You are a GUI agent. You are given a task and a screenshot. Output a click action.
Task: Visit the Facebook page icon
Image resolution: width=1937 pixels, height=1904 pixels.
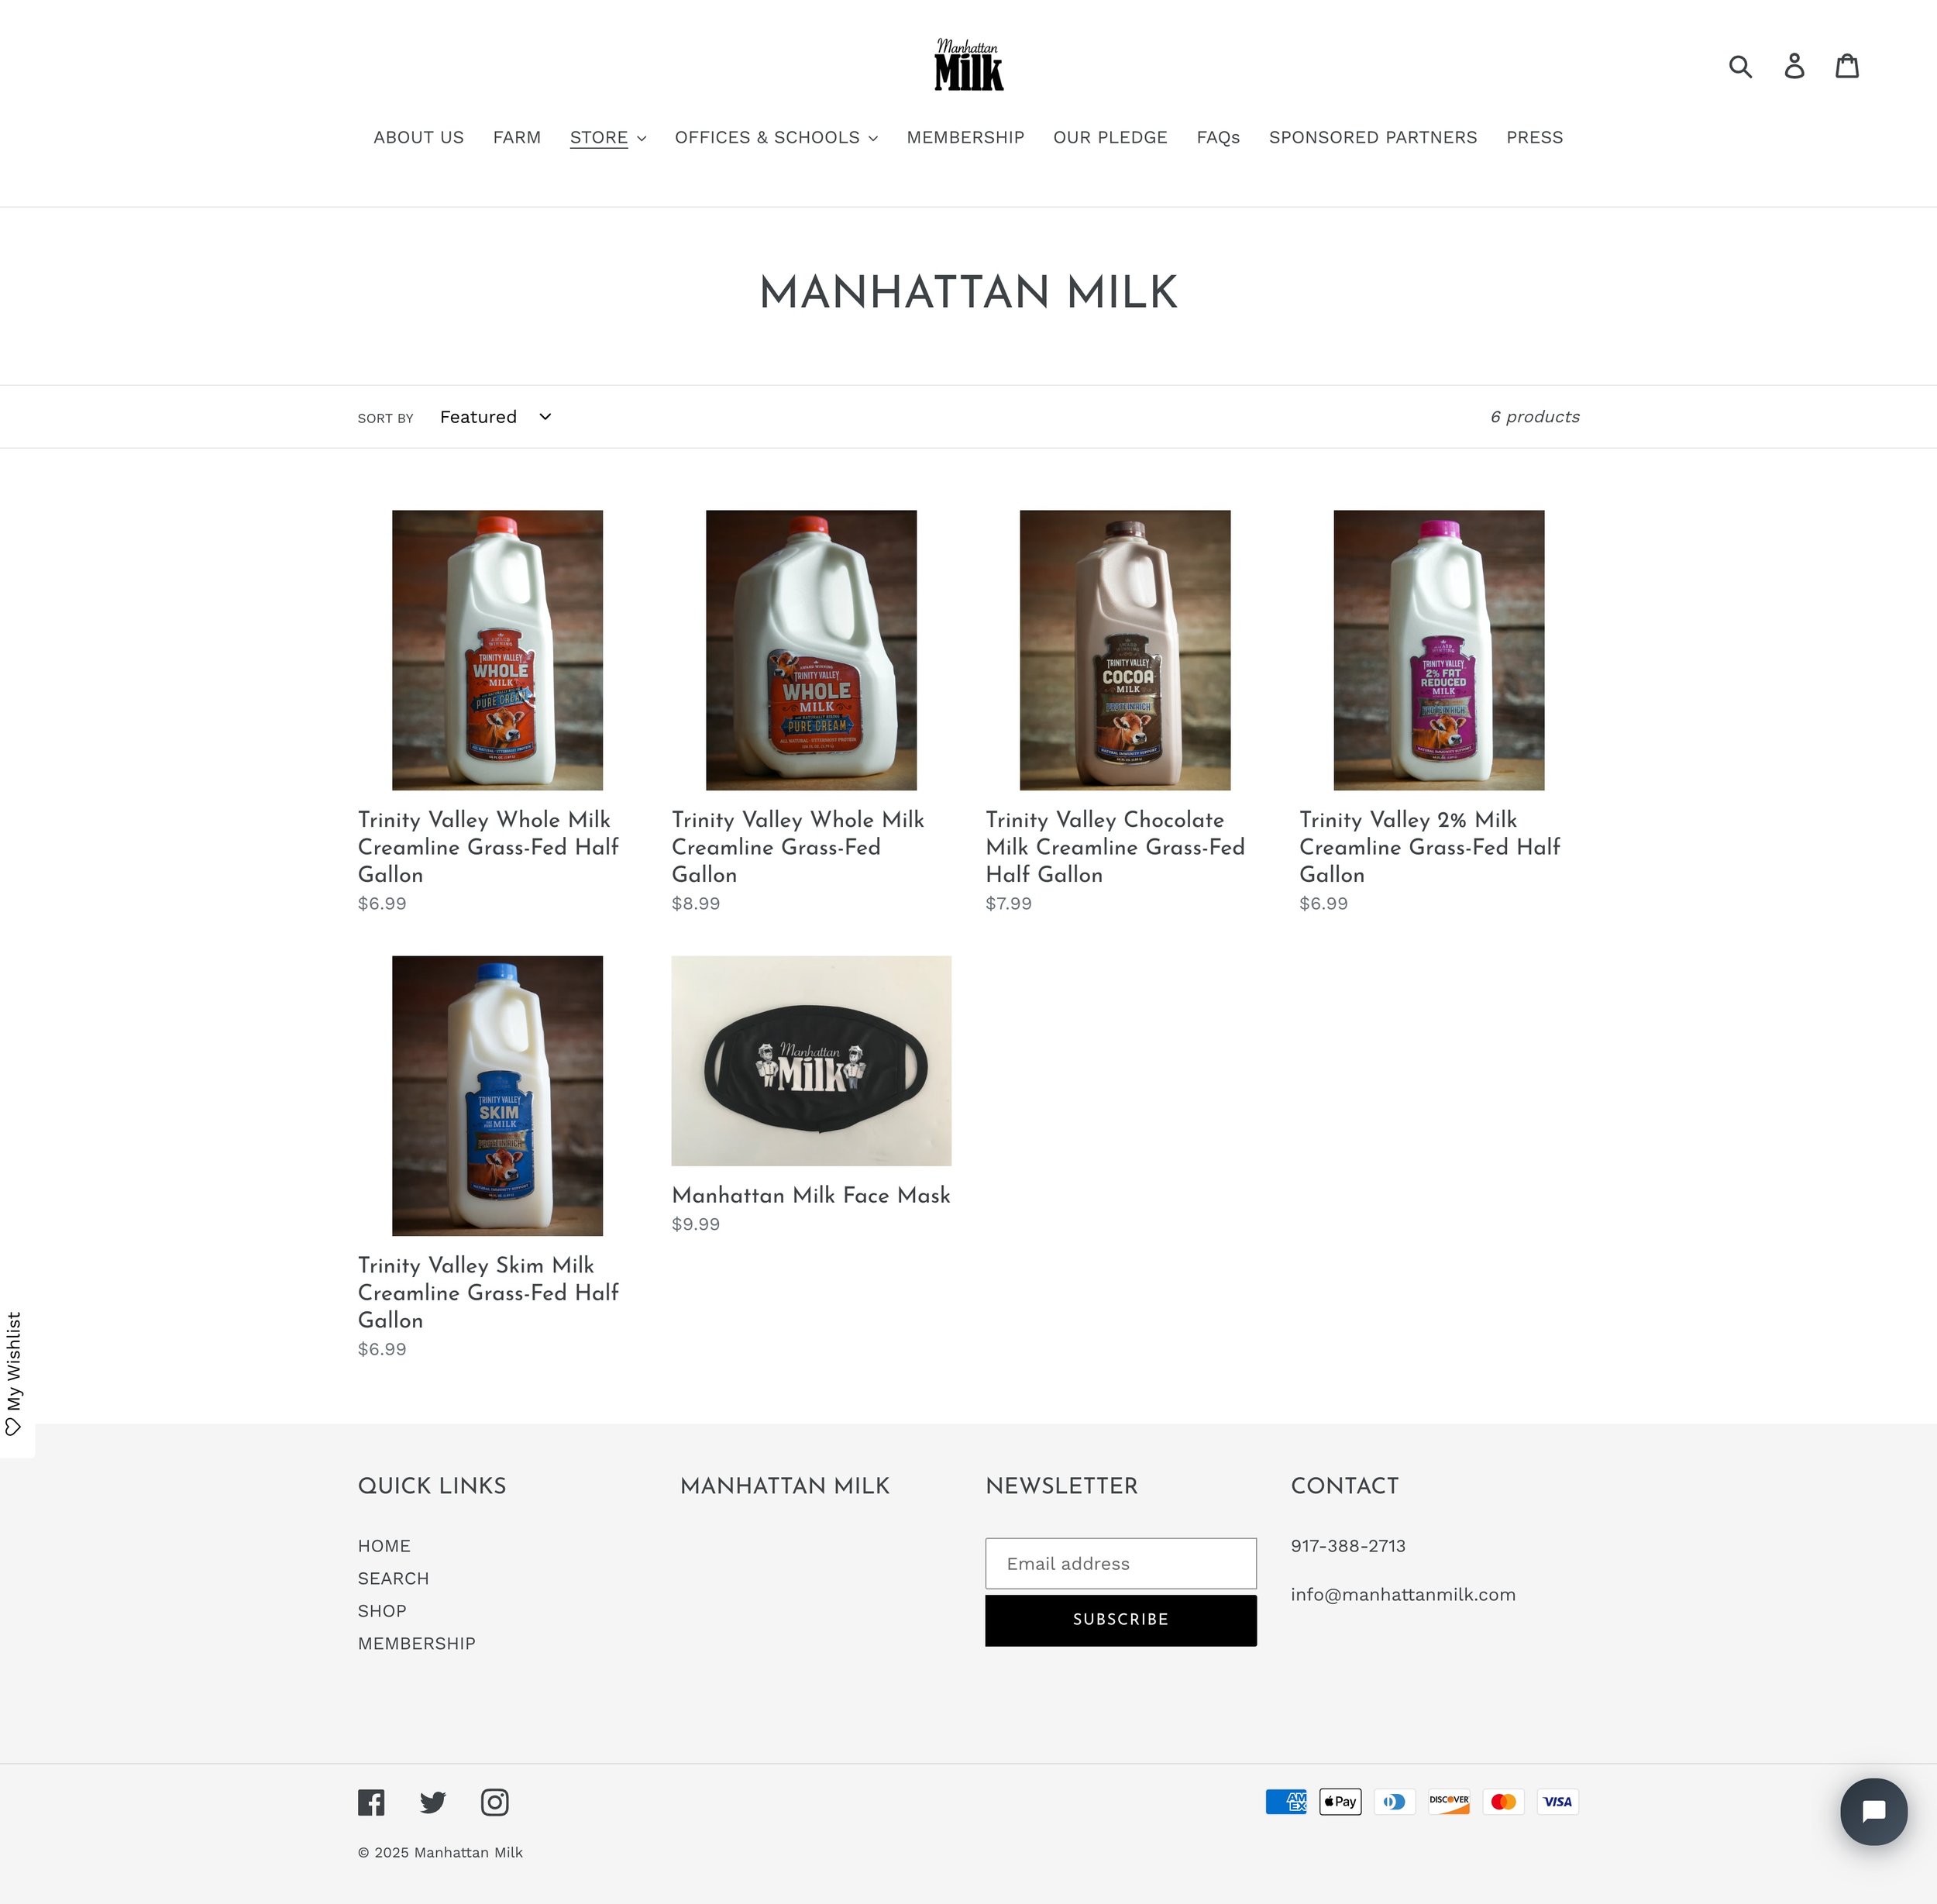tap(371, 1802)
